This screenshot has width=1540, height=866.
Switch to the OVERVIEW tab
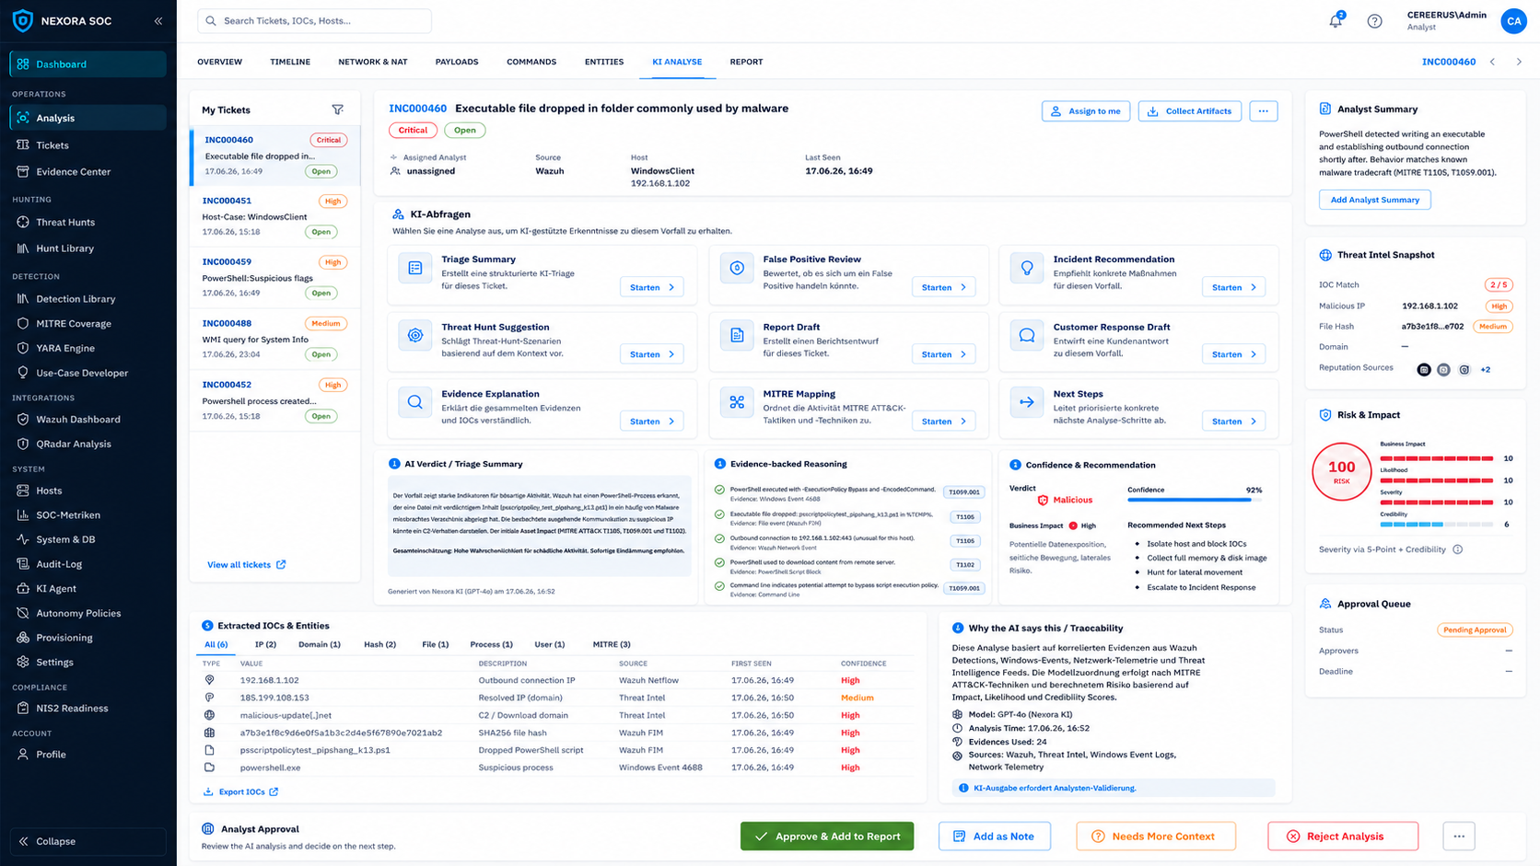[x=220, y=62]
